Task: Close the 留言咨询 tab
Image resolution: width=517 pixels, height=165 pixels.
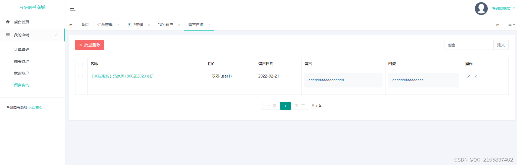Action: point(209,25)
